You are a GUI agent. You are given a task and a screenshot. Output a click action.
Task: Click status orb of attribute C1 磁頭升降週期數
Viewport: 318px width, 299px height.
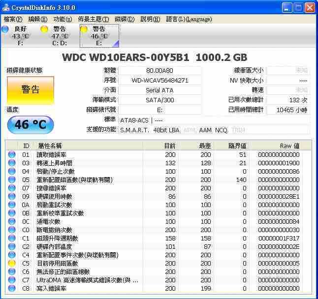[x=12, y=238]
